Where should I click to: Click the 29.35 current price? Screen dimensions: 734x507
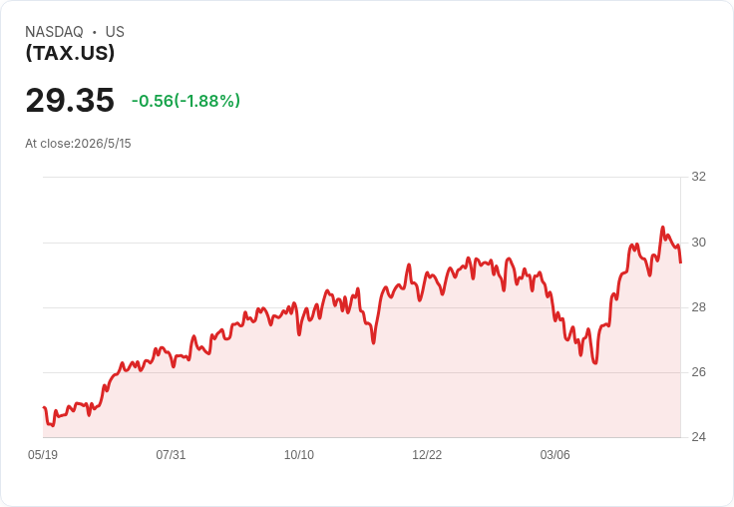click(70, 100)
